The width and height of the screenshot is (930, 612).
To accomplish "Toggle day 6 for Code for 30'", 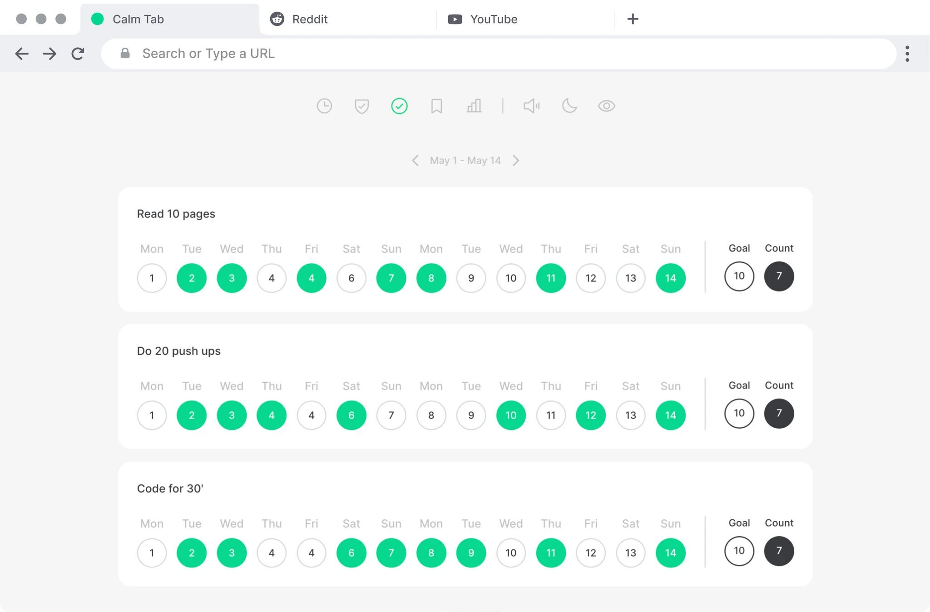I will 351,553.
